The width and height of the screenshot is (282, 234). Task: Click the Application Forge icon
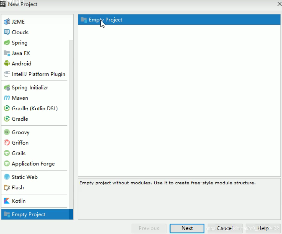point(7,164)
